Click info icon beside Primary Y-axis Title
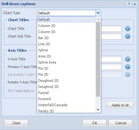The width and height of the screenshot is (139, 130). (x=128, y=67)
